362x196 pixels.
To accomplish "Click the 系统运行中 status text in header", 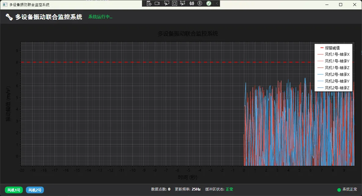I will [100, 17].
